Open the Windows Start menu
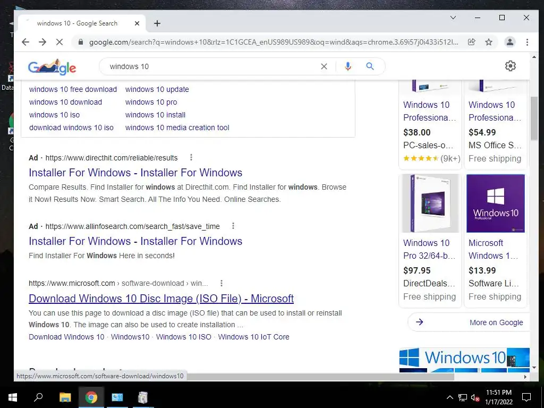The height and width of the screenshot is (408, 544). pos(13,397)
